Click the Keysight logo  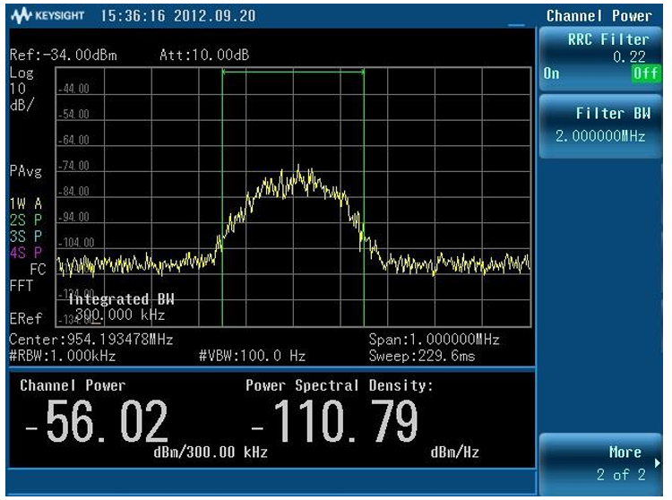click(x=47, y=16)
